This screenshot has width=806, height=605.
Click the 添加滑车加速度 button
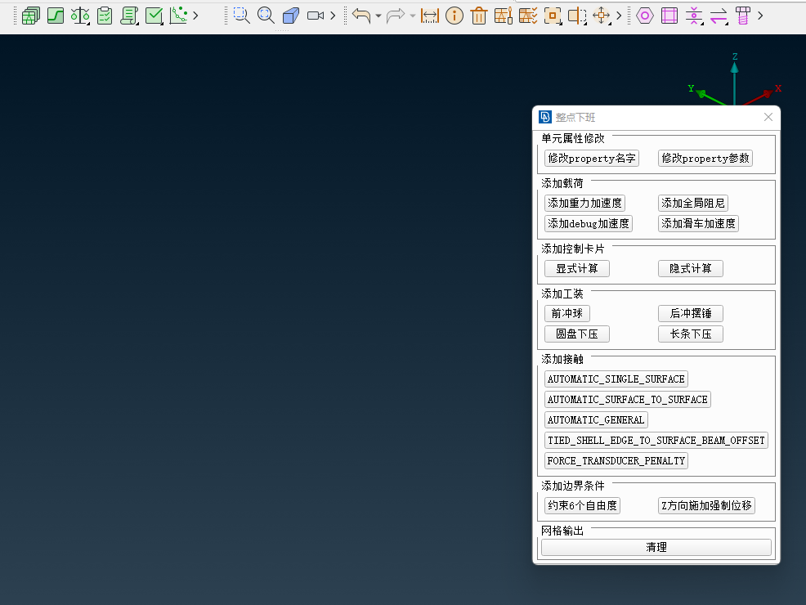click(x=698, y=223)
